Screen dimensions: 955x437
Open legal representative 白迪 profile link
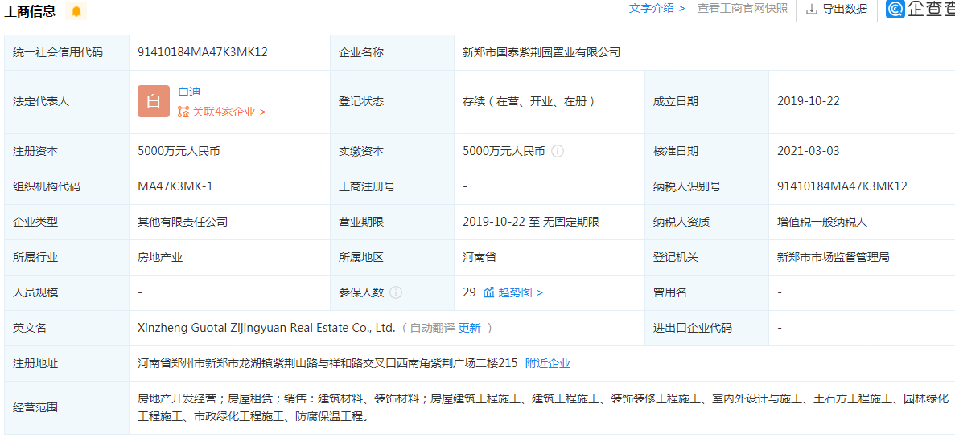tap(189, 92)
